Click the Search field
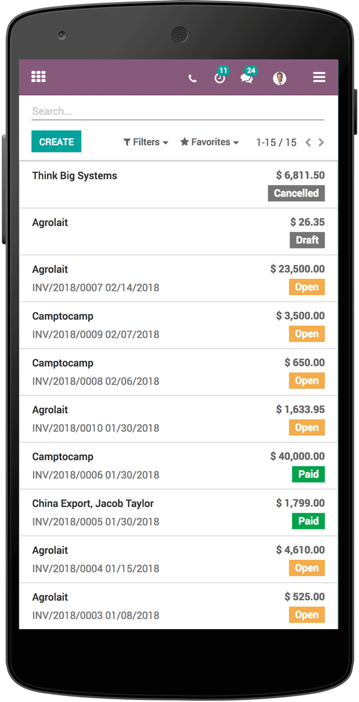This screenshot has width=359, height=702. point(166,111)
